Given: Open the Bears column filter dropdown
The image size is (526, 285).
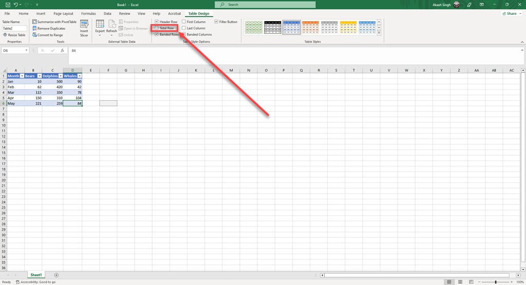Looking at the screenshot, I should pyautogui.click(x=39, y=76).
